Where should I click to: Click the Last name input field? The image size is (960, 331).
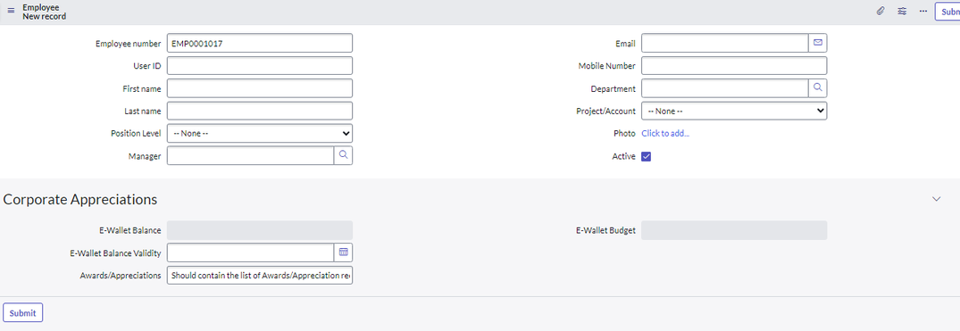260,111
